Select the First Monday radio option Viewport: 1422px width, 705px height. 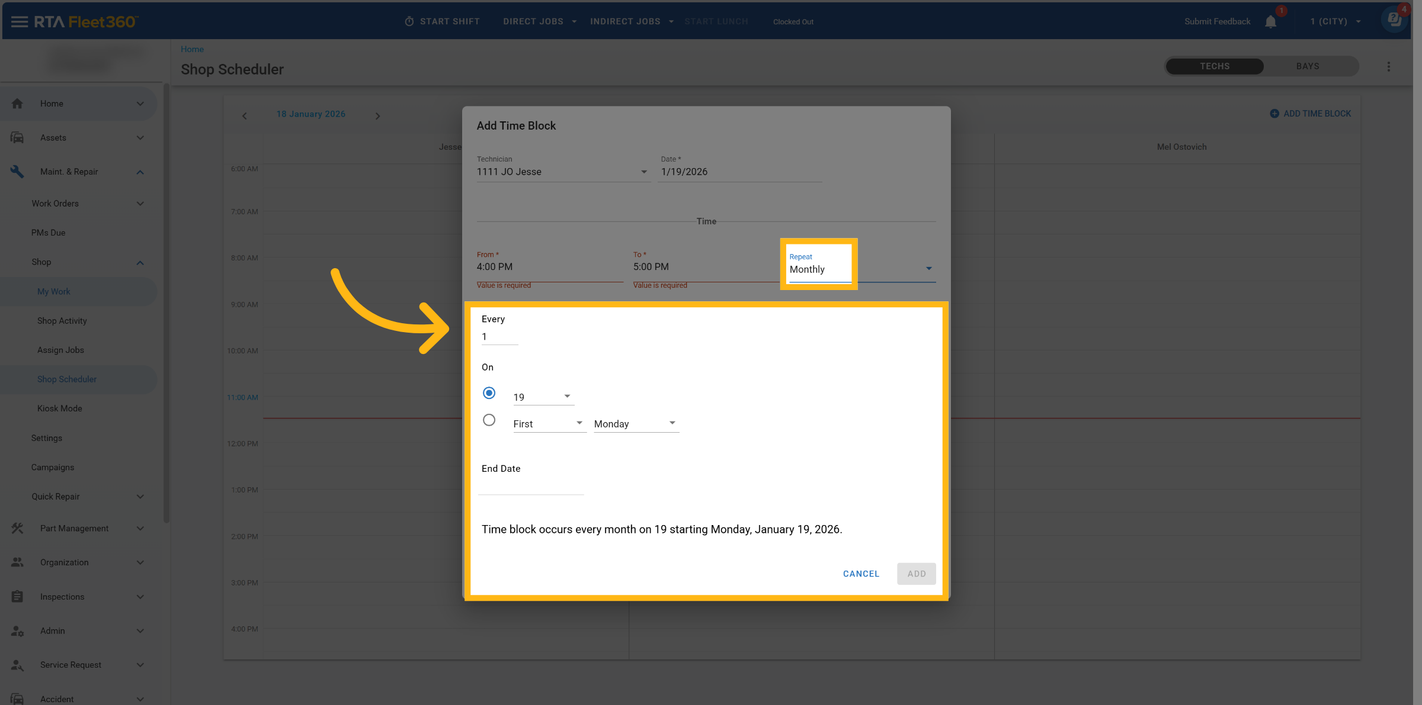coord(489,420)
